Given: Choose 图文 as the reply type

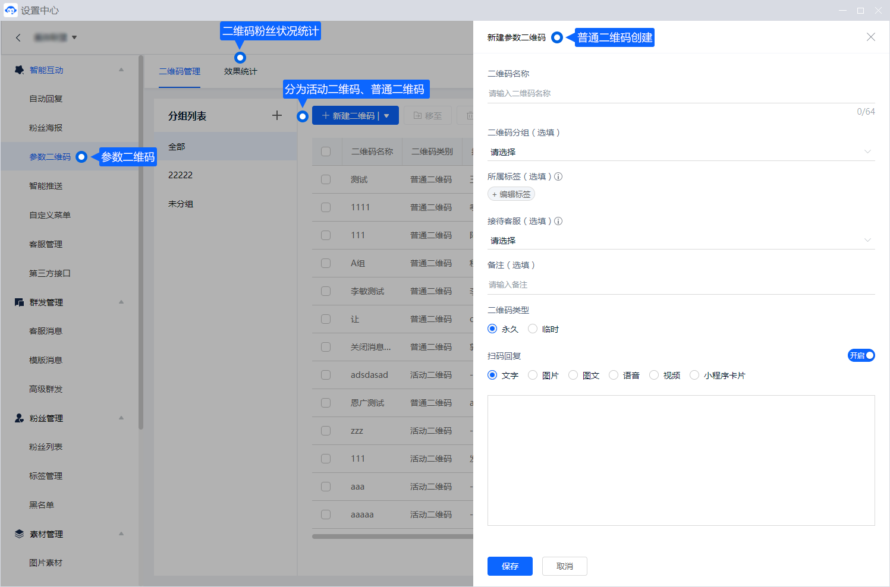Looking at the screenshot, I should [573, 375].
